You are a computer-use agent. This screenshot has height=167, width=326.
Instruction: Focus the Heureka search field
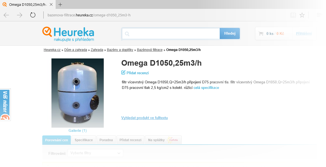[x=171, y=34]
